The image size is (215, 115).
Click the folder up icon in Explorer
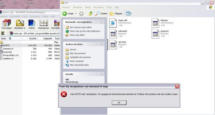coord(91,13)
